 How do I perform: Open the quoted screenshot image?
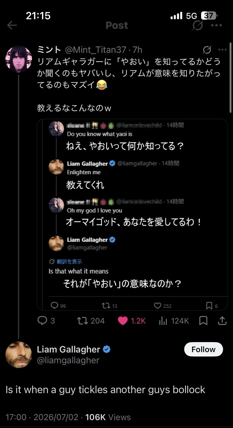point(132,214)
